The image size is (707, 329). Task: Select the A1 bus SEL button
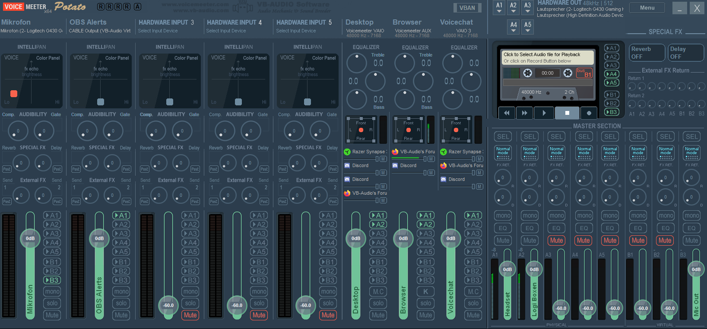pos(503,136)
